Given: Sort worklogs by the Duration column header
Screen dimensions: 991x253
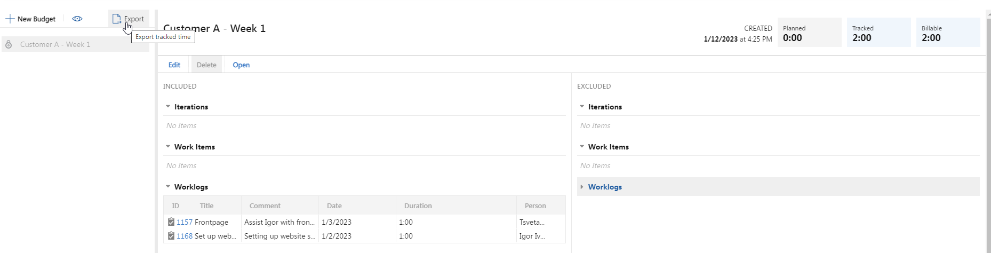Looking at the screenshot, I should 456,205.
